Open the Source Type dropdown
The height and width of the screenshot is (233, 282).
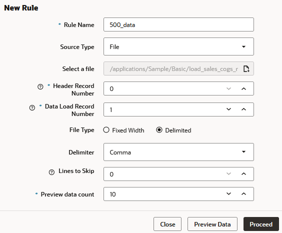[178, 46]
